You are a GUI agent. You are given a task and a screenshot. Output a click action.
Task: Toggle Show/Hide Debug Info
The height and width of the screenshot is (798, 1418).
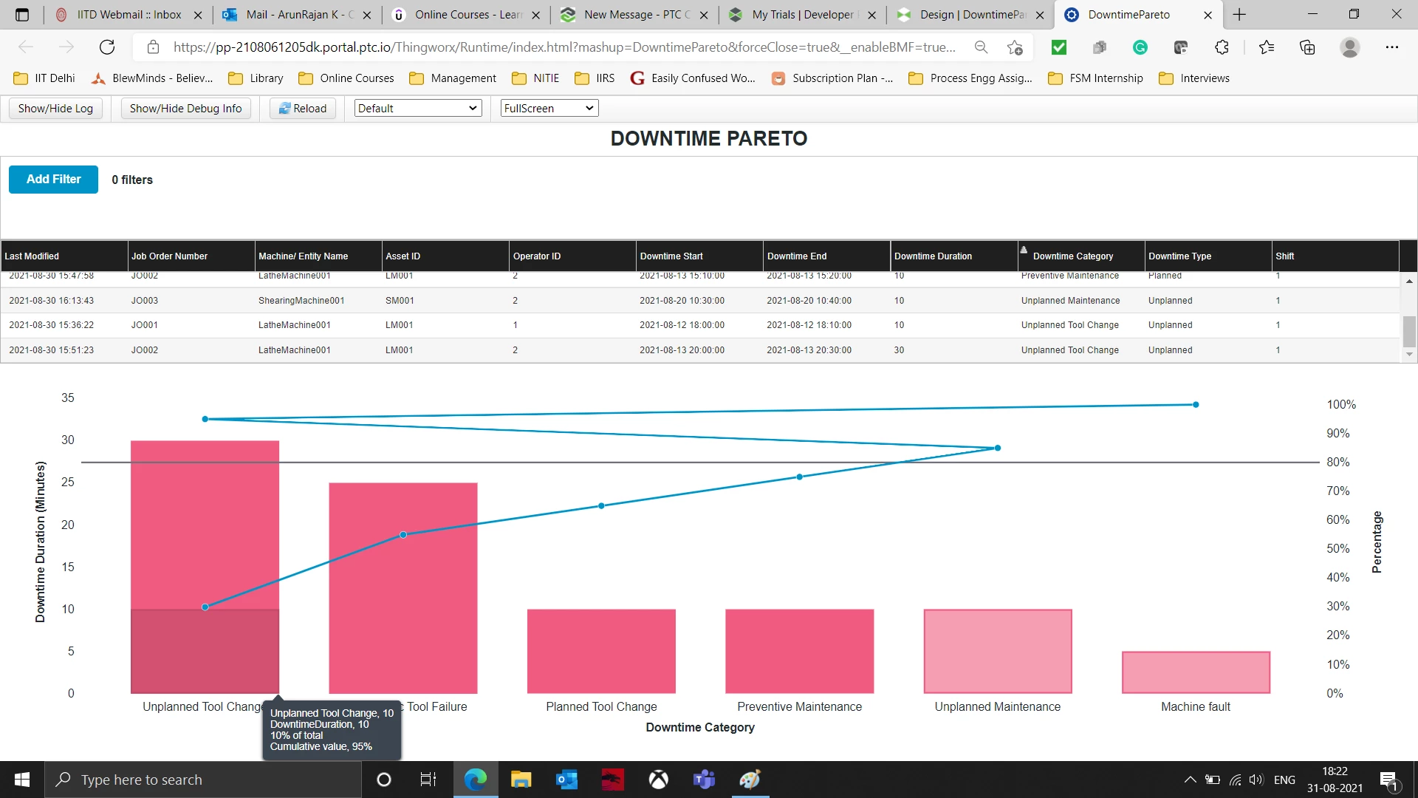pos(185,109)
